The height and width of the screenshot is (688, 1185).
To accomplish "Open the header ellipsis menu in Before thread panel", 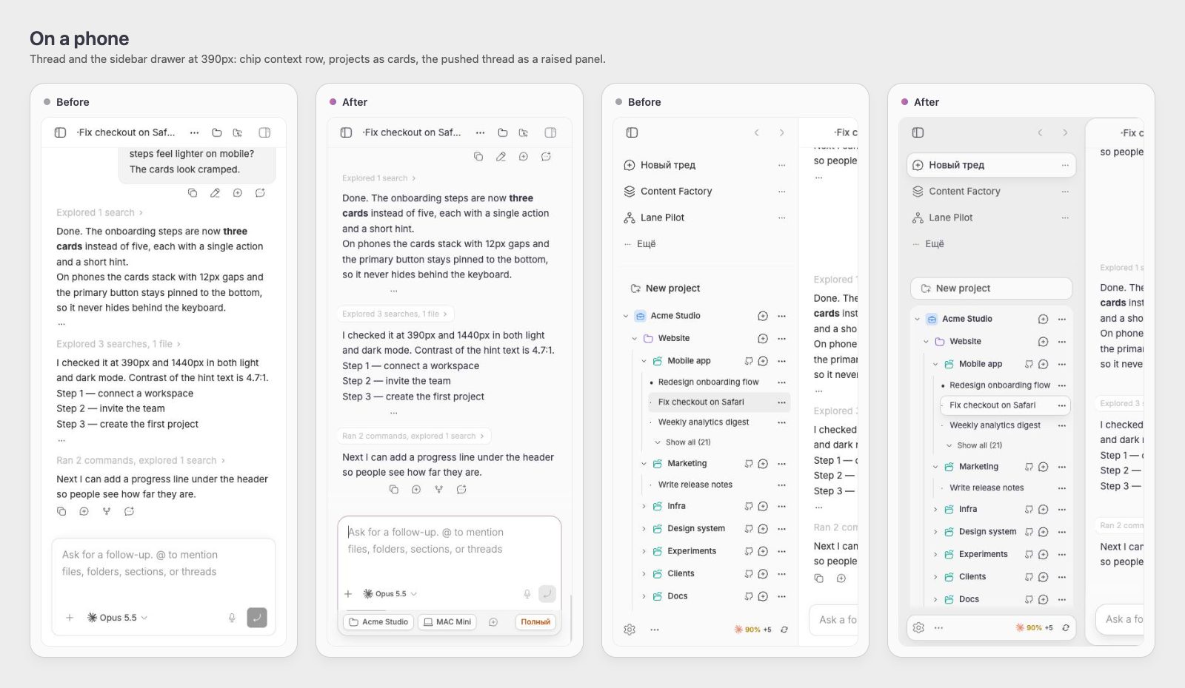I will [194, 132].
